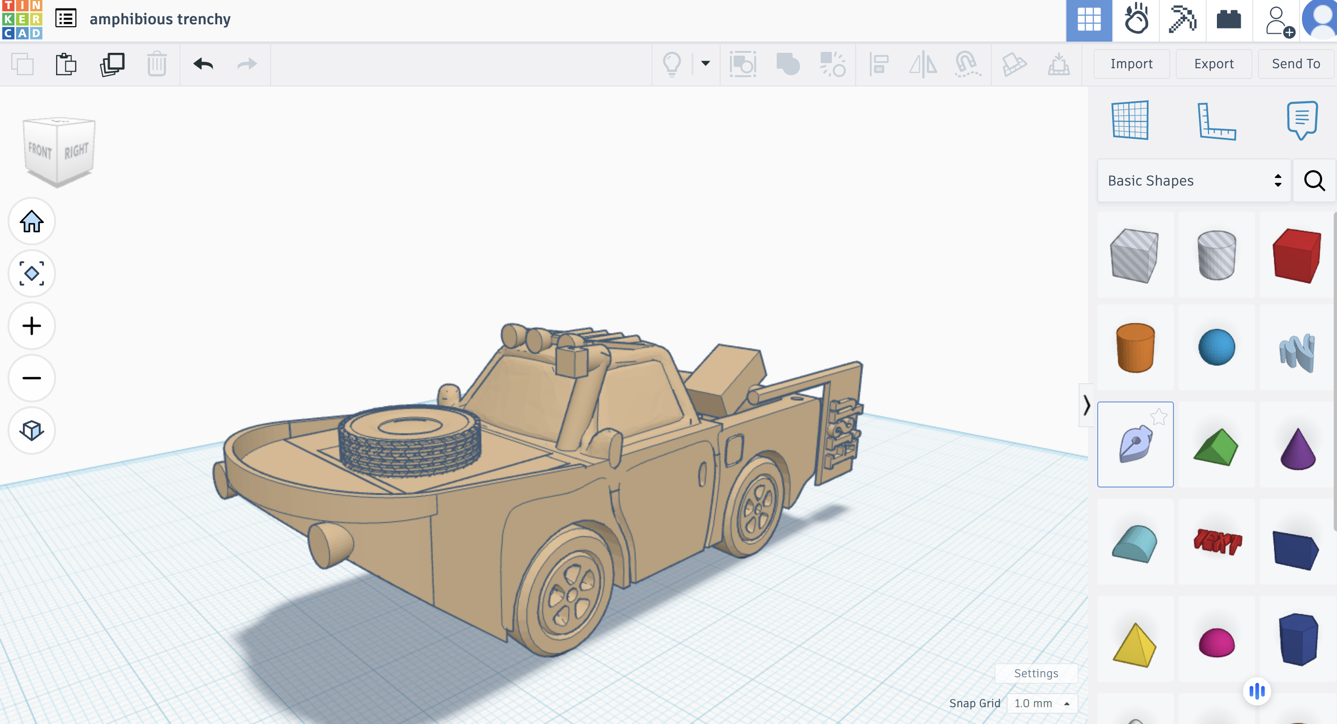
Task: Click the Tinkercad logo
Action: (22, 20)
